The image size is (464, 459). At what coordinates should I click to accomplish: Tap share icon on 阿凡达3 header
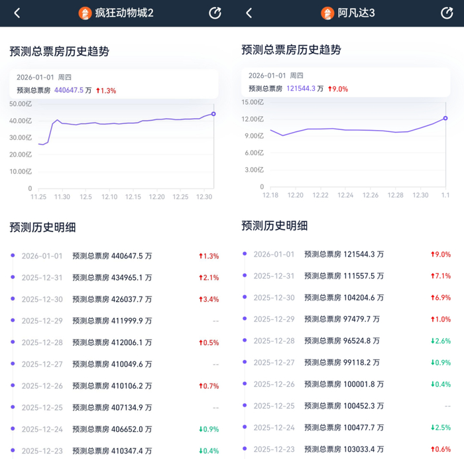(447, 13)
